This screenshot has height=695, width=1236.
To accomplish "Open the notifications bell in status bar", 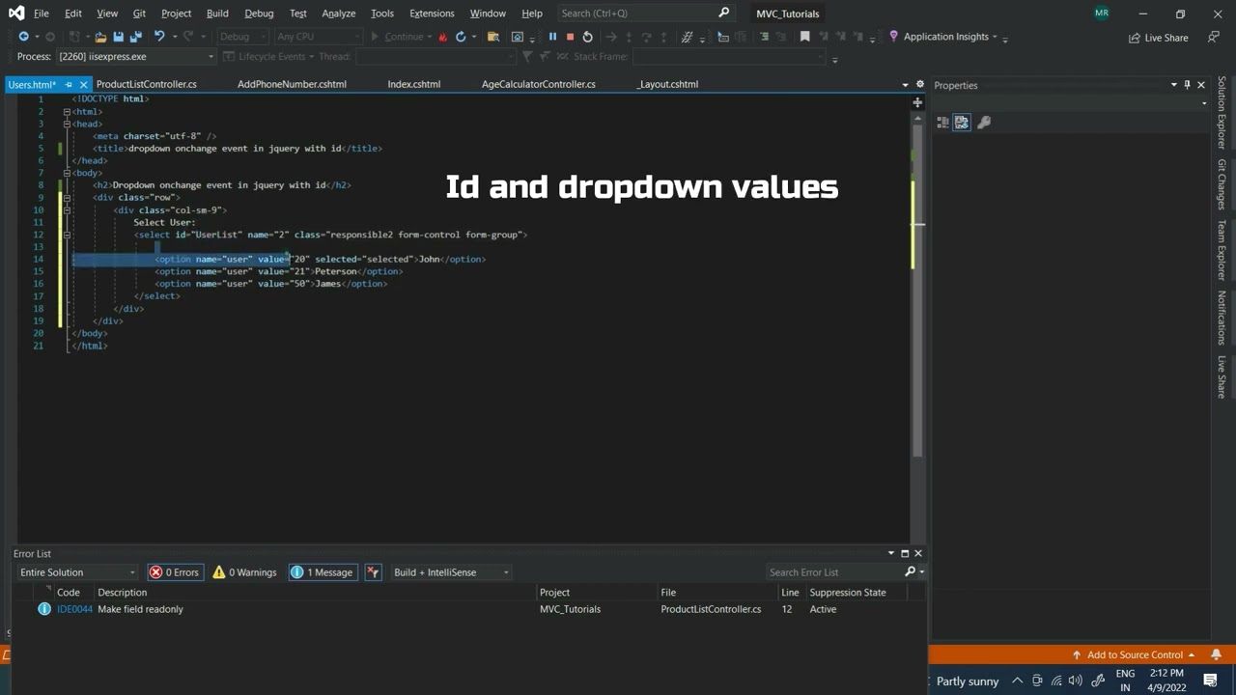I will (x=1216, y=654).
